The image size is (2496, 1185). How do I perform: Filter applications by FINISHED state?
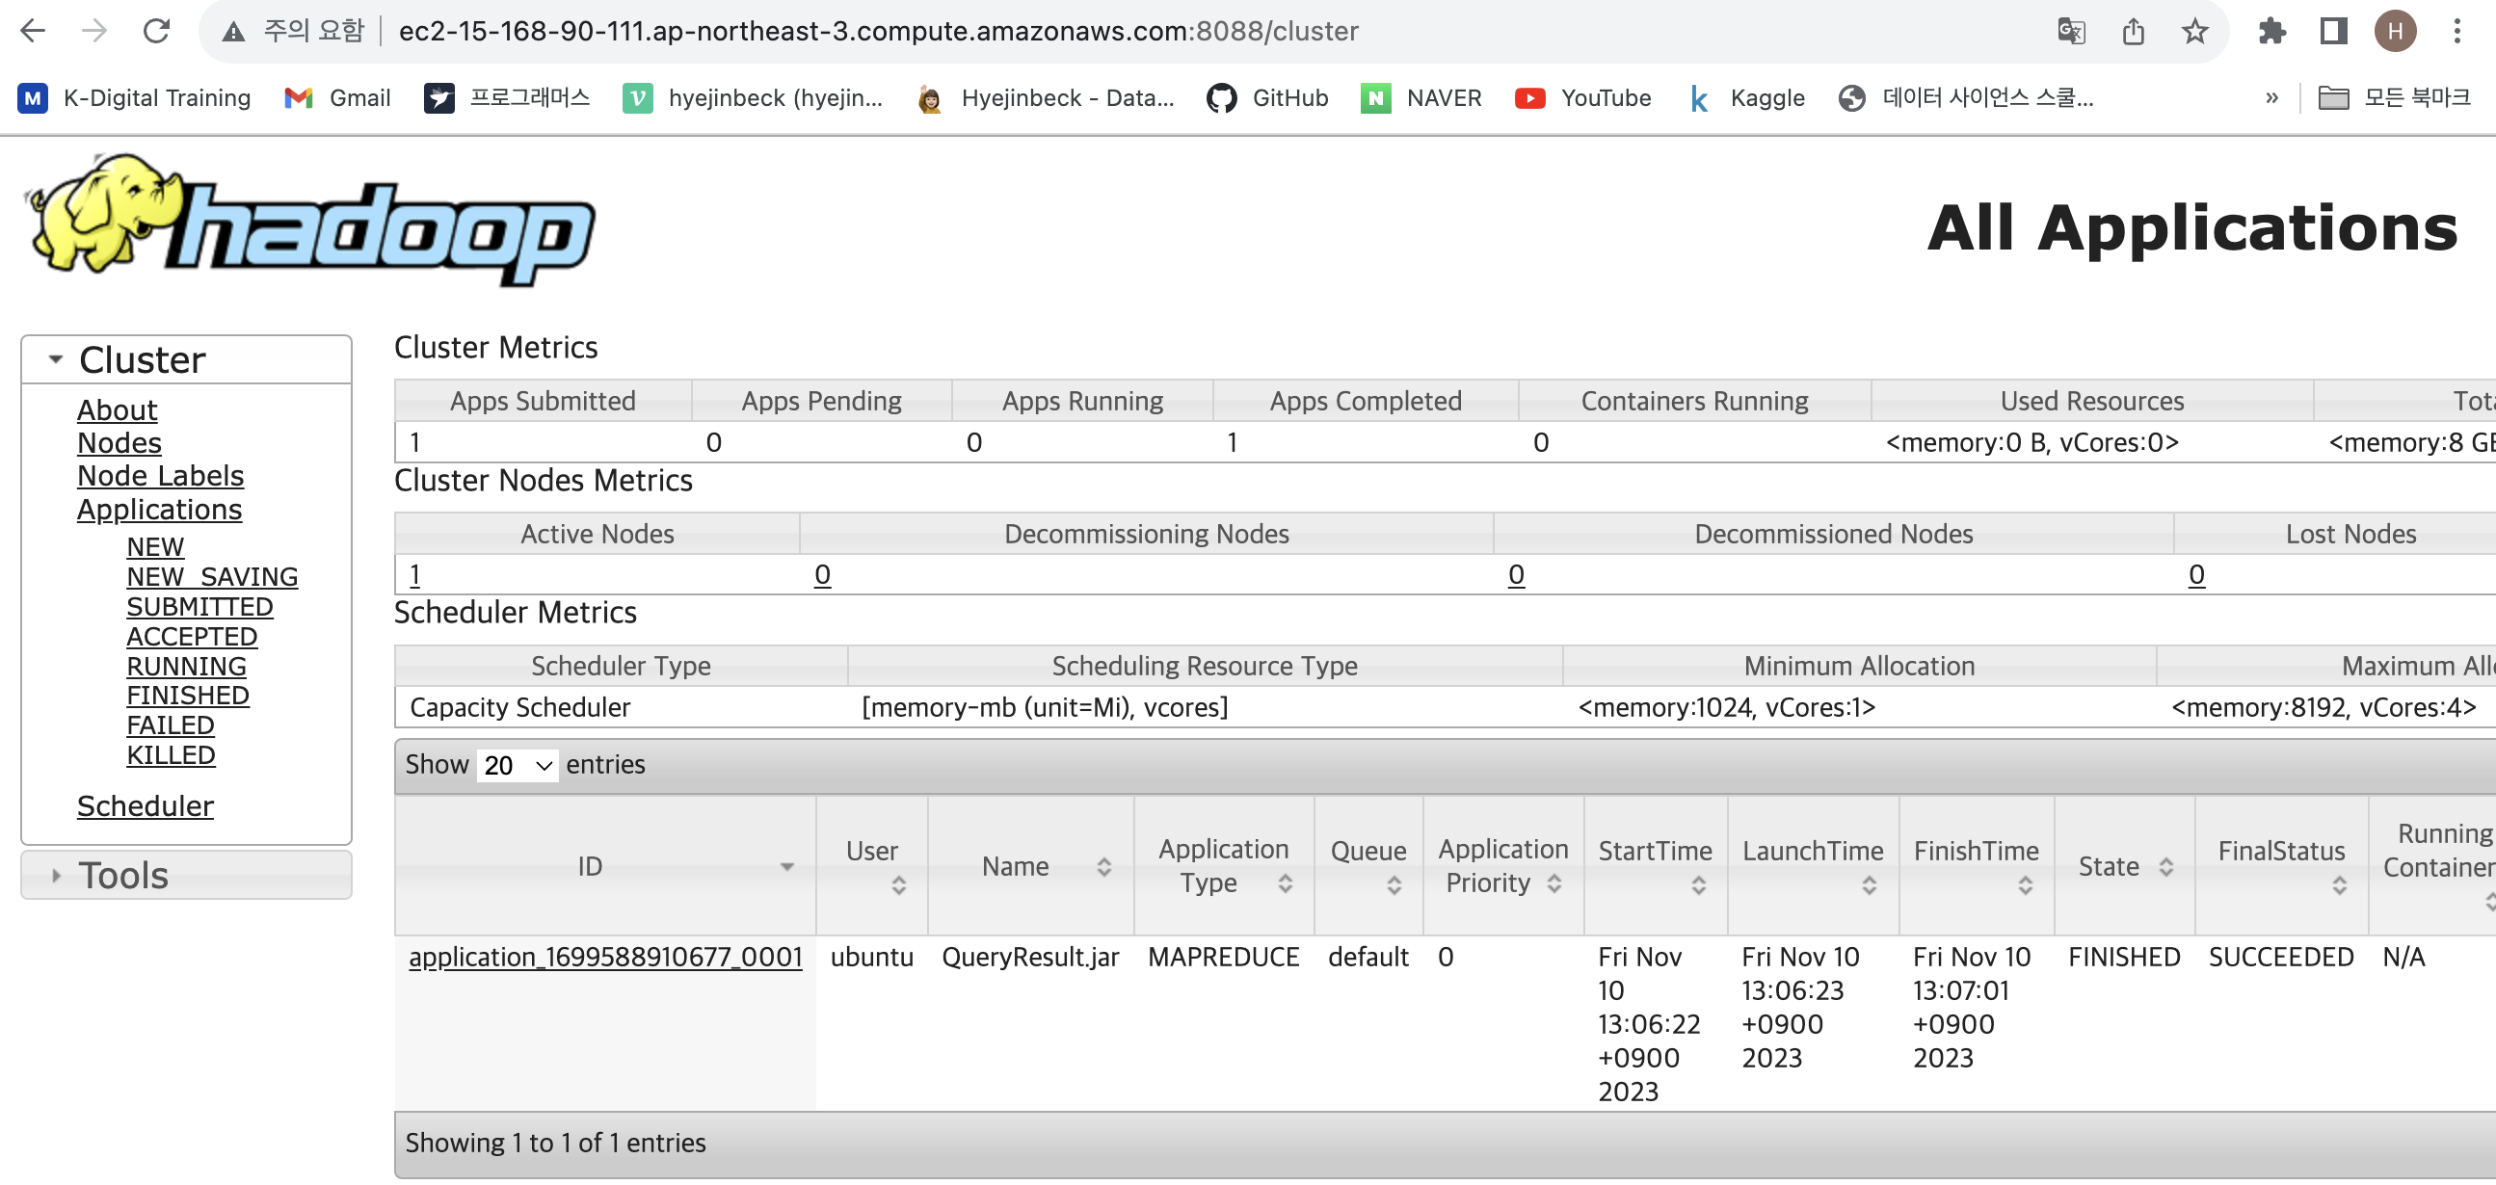[x=187, y=696]
